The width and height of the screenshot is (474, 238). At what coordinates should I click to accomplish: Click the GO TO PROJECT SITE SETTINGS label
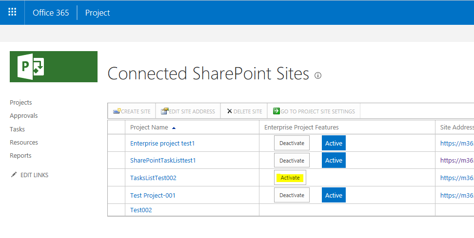[318, 111]
